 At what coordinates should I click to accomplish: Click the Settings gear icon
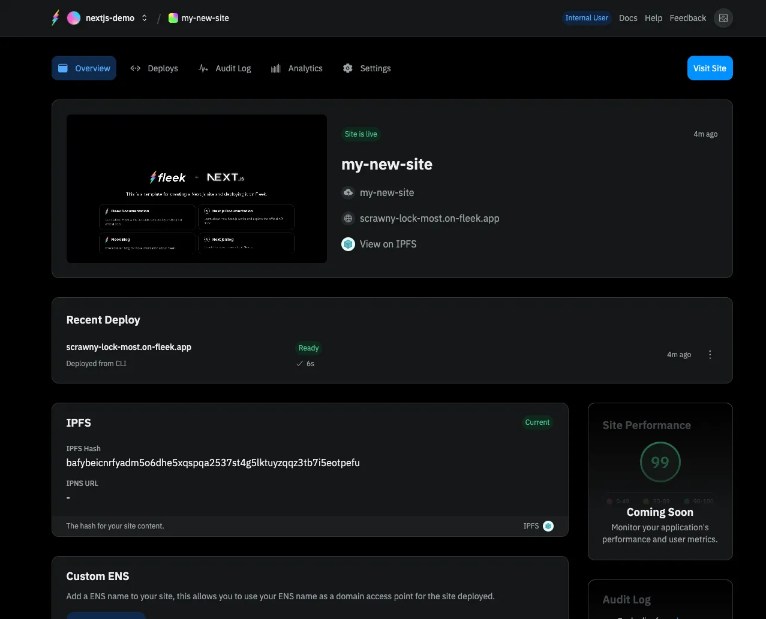348,68
